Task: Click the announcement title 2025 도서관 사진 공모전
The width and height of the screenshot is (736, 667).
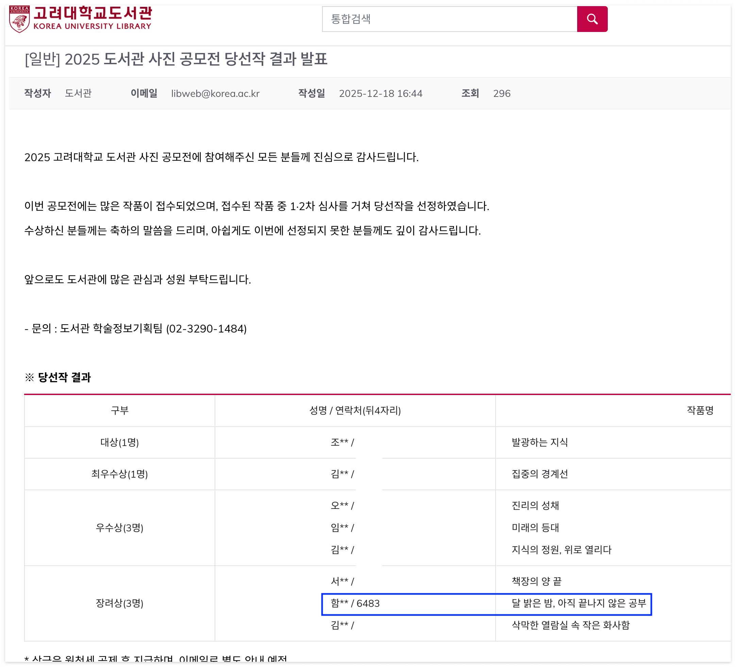Action: click(x=175, y=59)
